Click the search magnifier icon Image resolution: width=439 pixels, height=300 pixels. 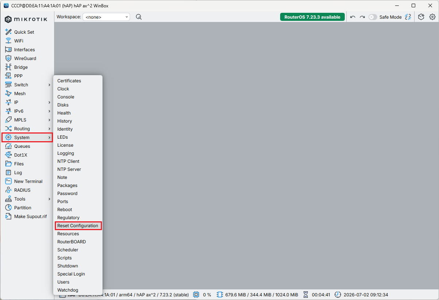point(139,17)
